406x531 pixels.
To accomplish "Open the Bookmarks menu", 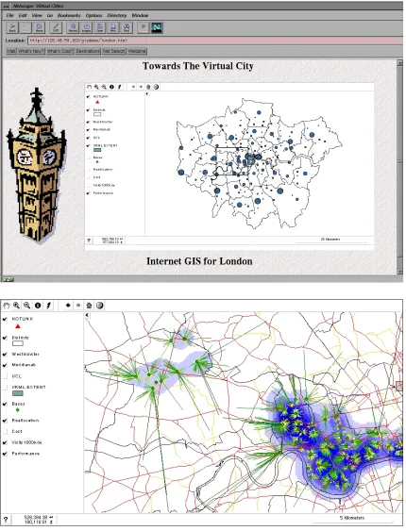I will [69, 16].
